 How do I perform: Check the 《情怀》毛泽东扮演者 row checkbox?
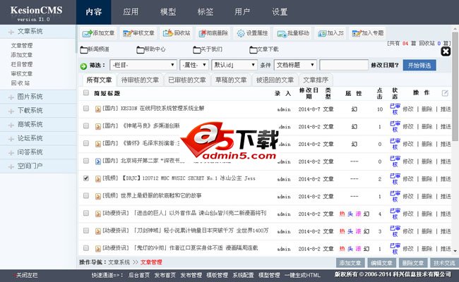[x=85, y=143]
